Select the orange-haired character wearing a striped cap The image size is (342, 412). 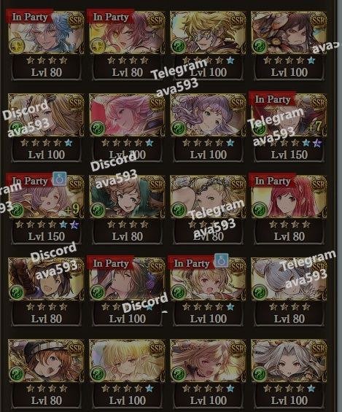pos(46,360)
